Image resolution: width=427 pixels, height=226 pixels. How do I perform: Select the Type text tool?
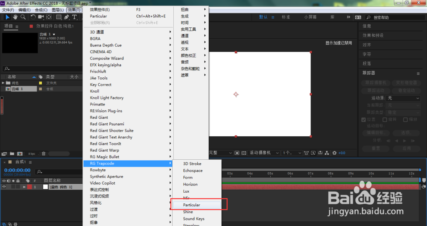(74, 17)
